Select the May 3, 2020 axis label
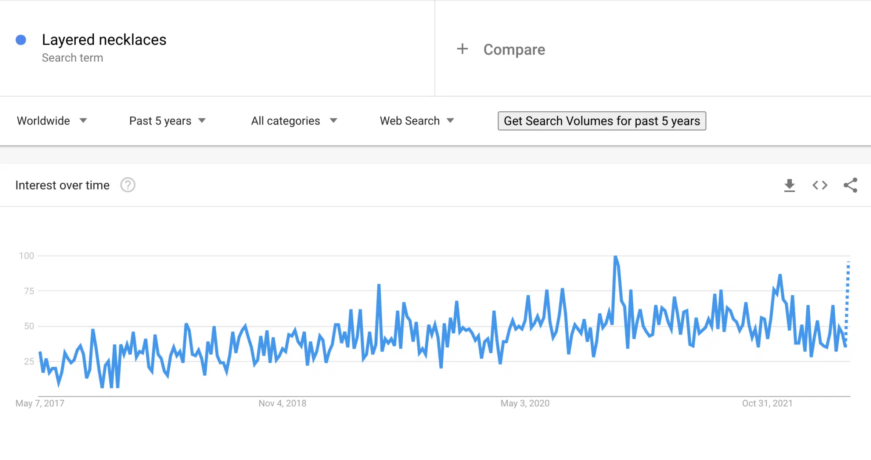The height and width of the screenshot is (460, 871). click(525, 403)
